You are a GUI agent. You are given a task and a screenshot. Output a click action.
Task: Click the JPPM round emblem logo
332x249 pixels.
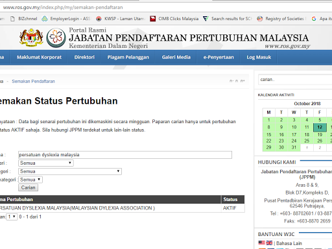click(x=56, y=38)
